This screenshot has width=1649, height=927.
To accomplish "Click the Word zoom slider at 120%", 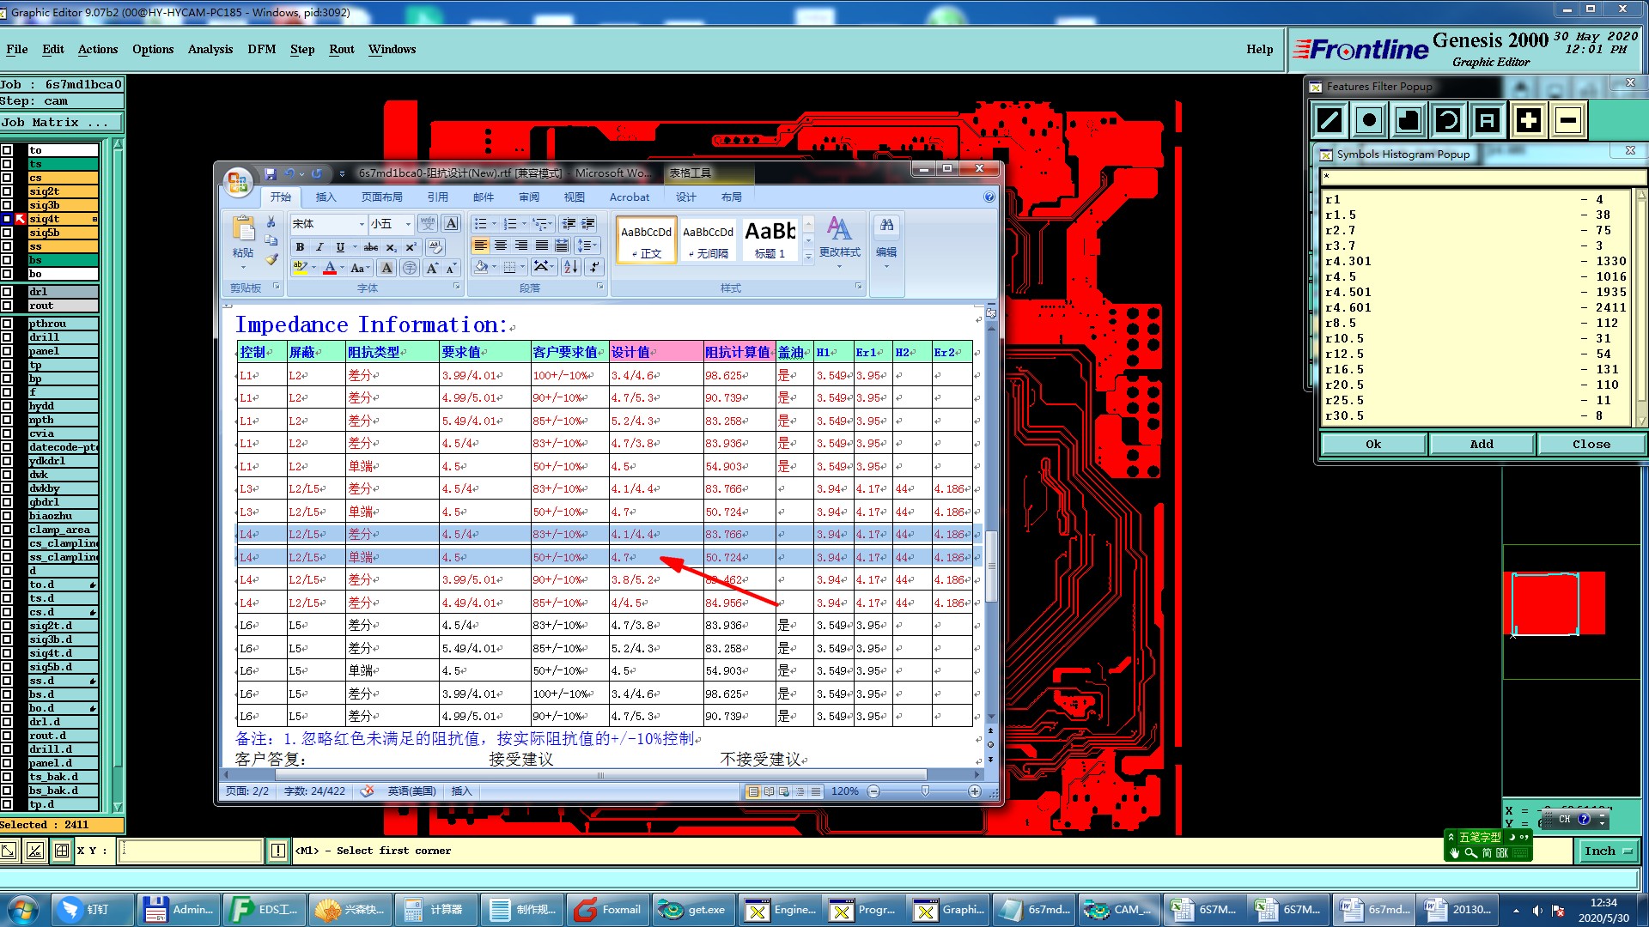I will click(x=924, y=791).
